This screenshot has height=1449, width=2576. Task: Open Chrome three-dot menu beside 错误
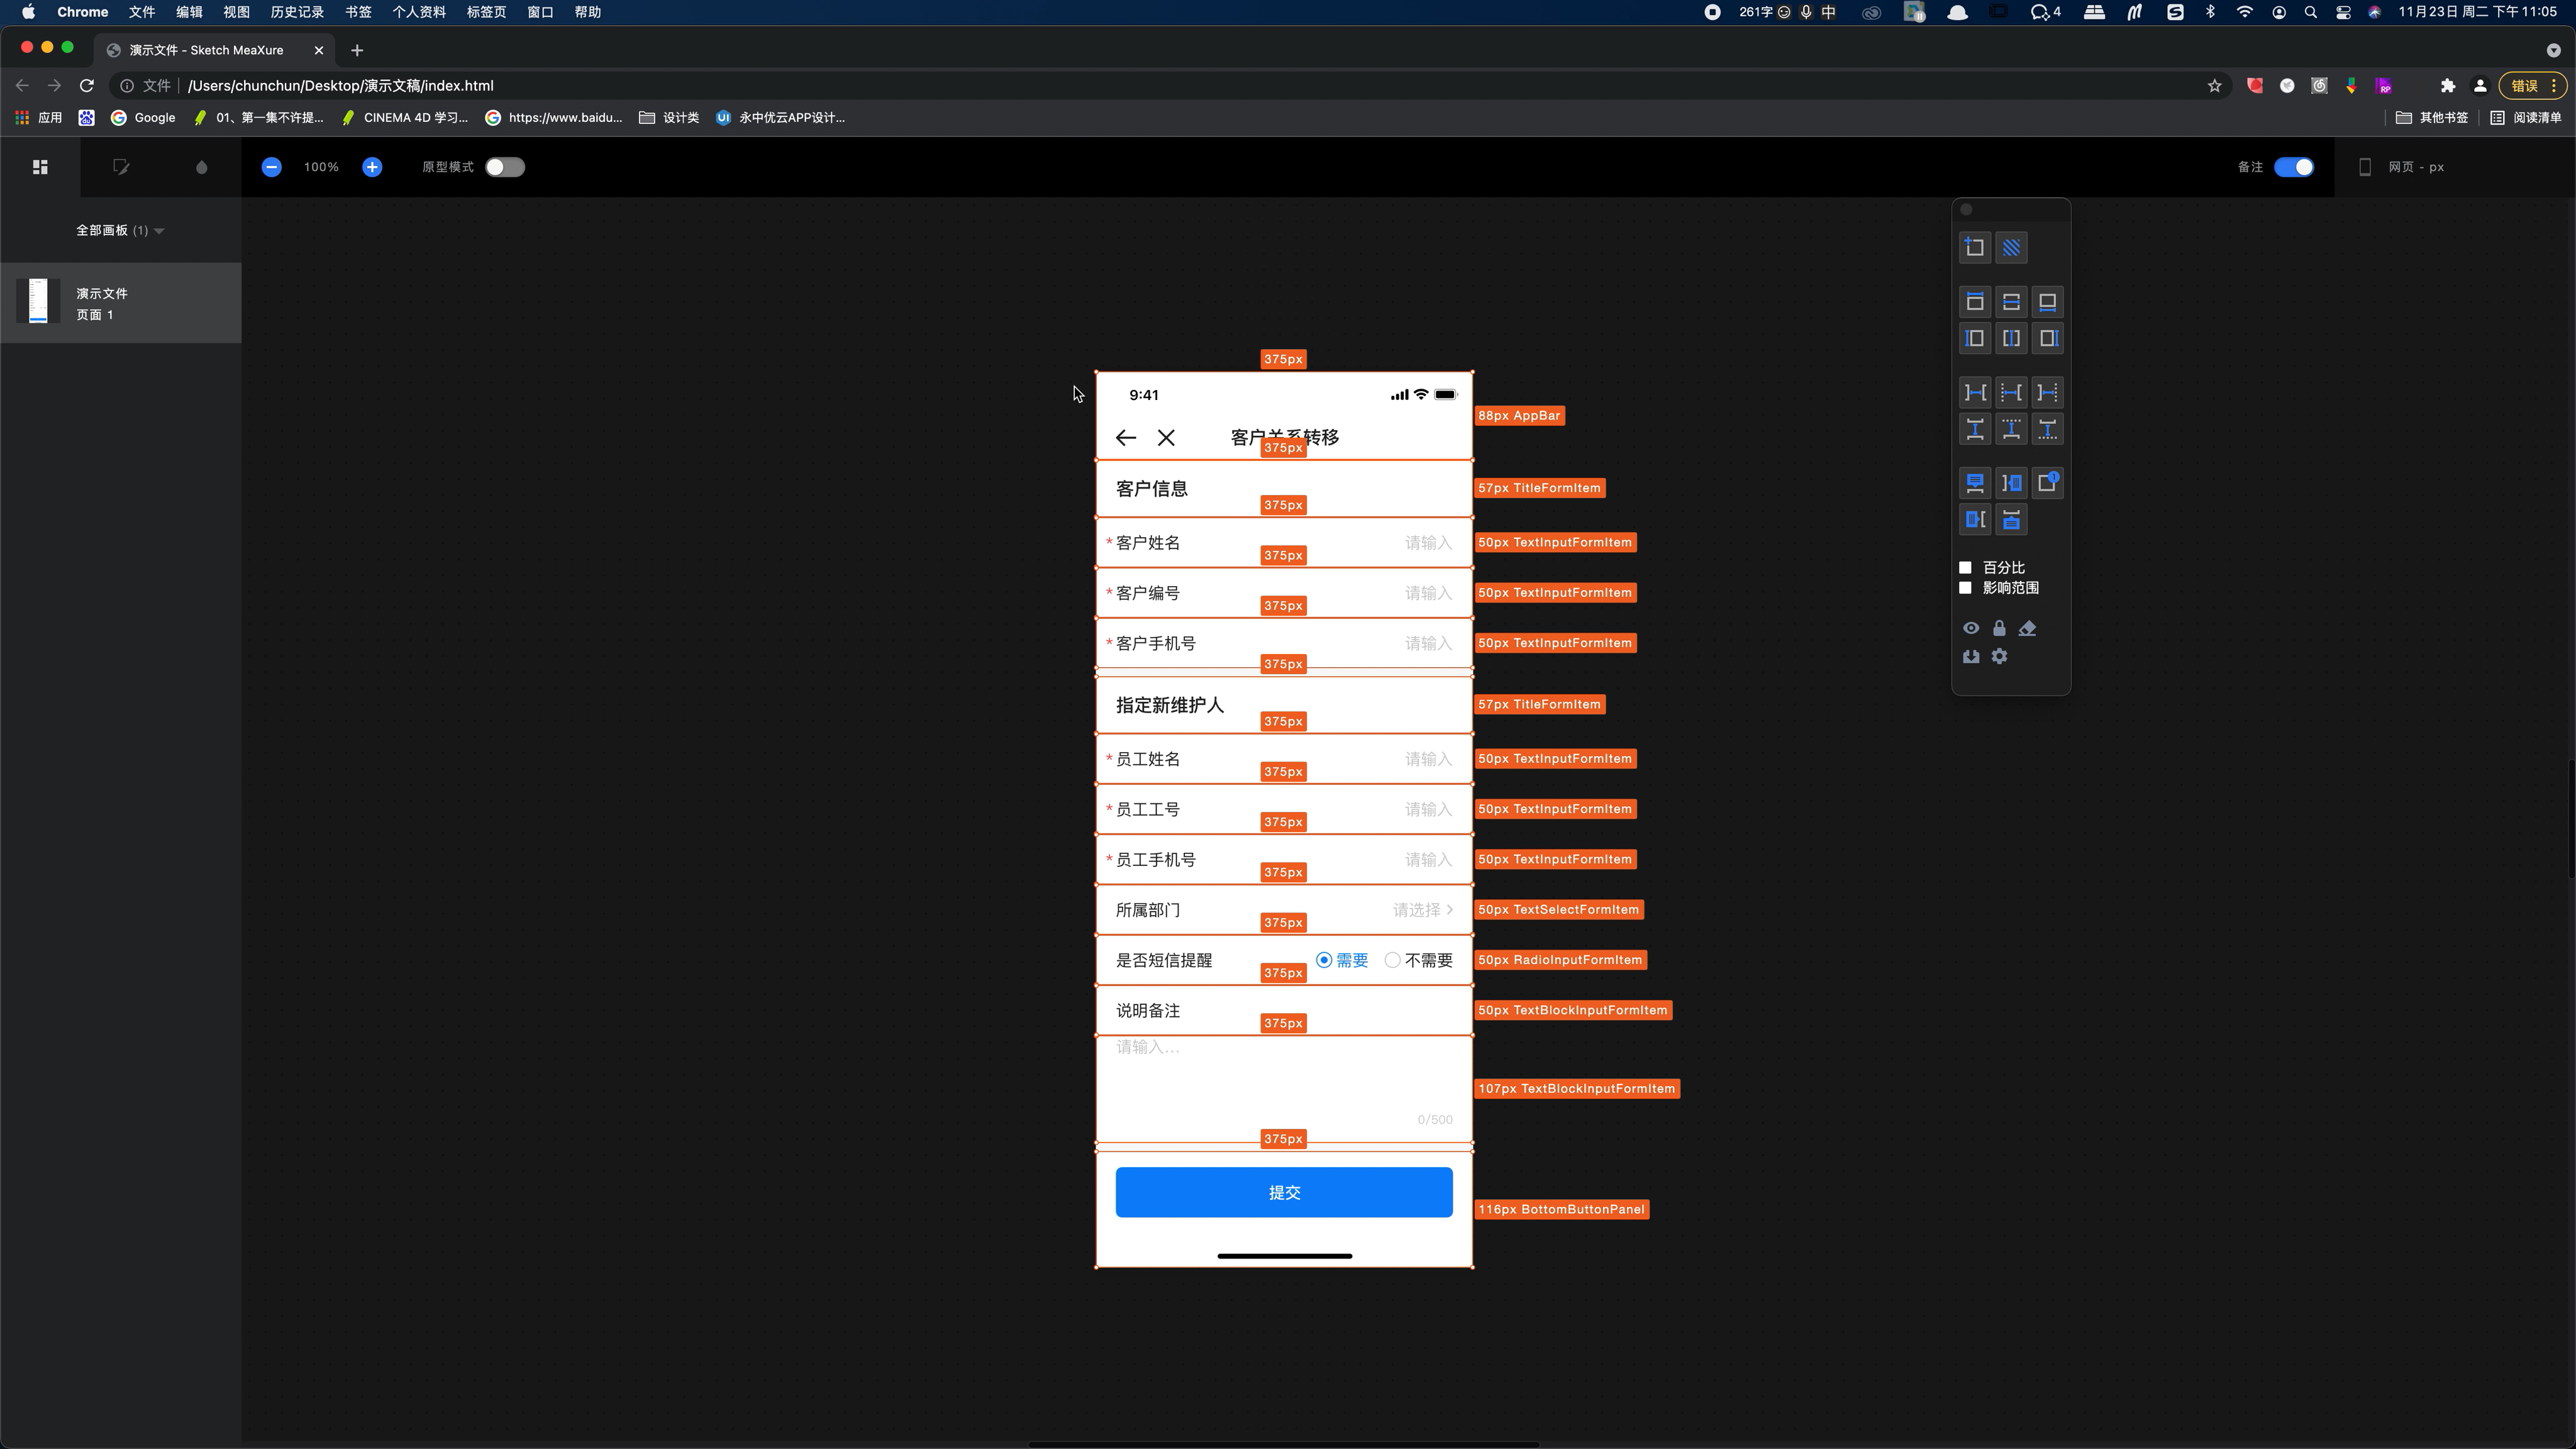coord(2553,86)
